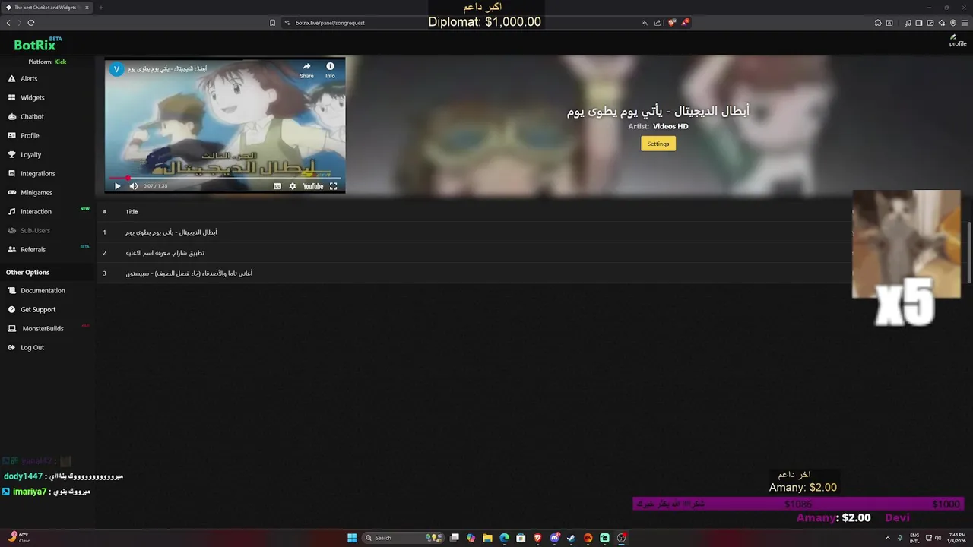Go back in the browser
The height and width of the screenshot is (547, 973).
(x=8, y=23)
